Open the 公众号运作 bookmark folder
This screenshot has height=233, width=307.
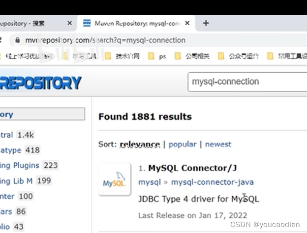tap(238, 57)
